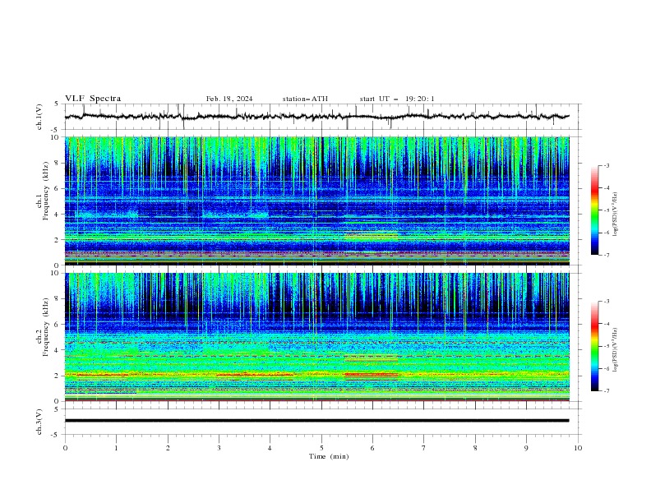Select the "start UT = 19:20:1" text
Screen dimensions: 651x503
[397, 99]
